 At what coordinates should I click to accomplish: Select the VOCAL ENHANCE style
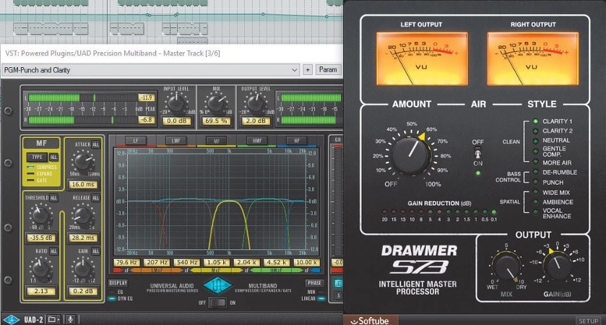[553, 213]
